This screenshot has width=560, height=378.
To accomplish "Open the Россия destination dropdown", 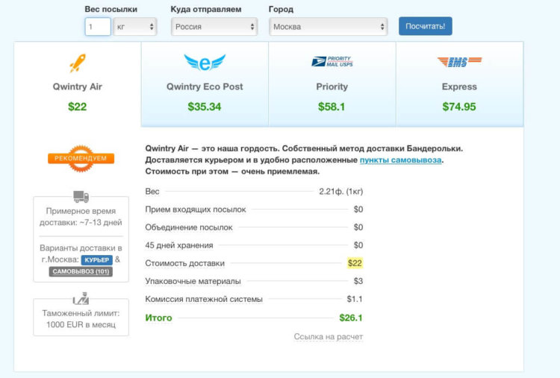I will coord(214,27).
